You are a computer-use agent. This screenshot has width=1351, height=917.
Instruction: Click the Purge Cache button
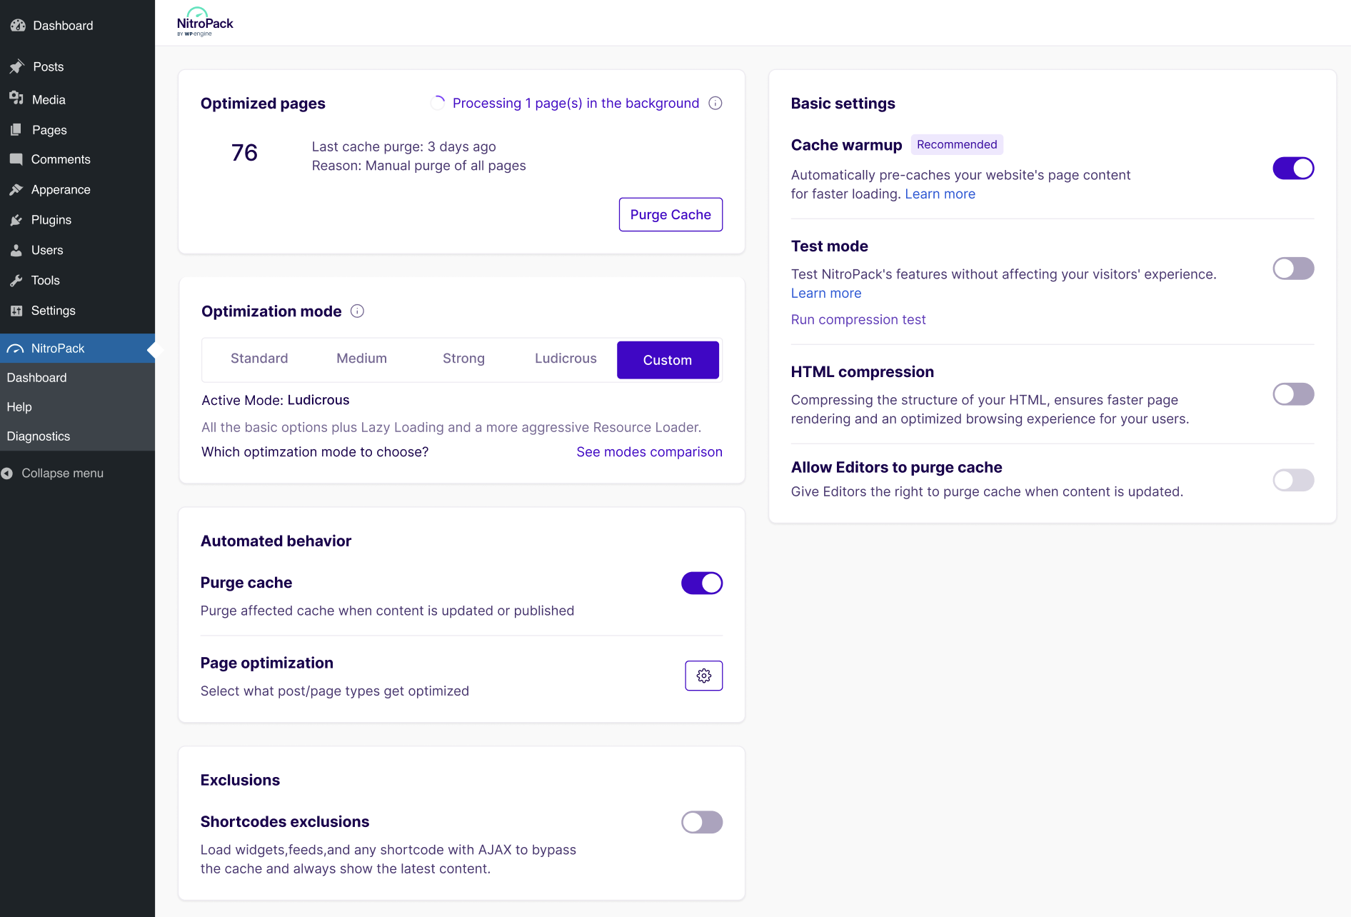[x=670, y=215]
